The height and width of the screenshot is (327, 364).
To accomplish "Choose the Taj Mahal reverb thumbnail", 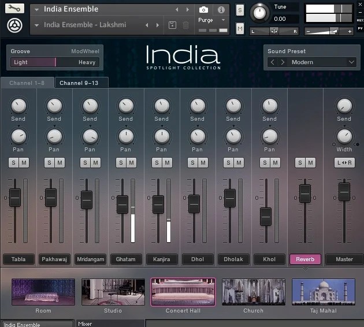I will click(324, 292).
